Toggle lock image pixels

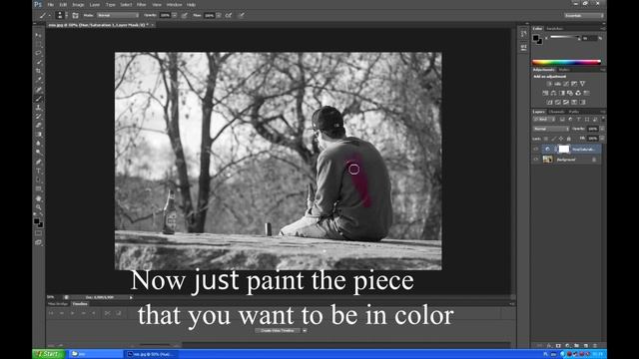click(553, 139)
